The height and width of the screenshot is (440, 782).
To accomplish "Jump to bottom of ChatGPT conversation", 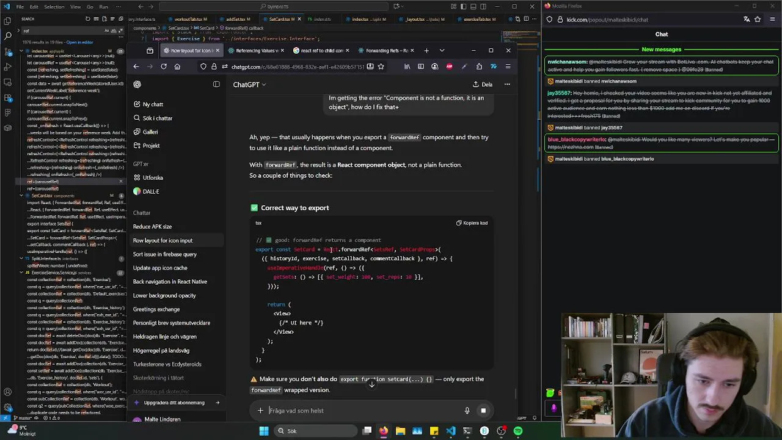I will pos(371,384).
